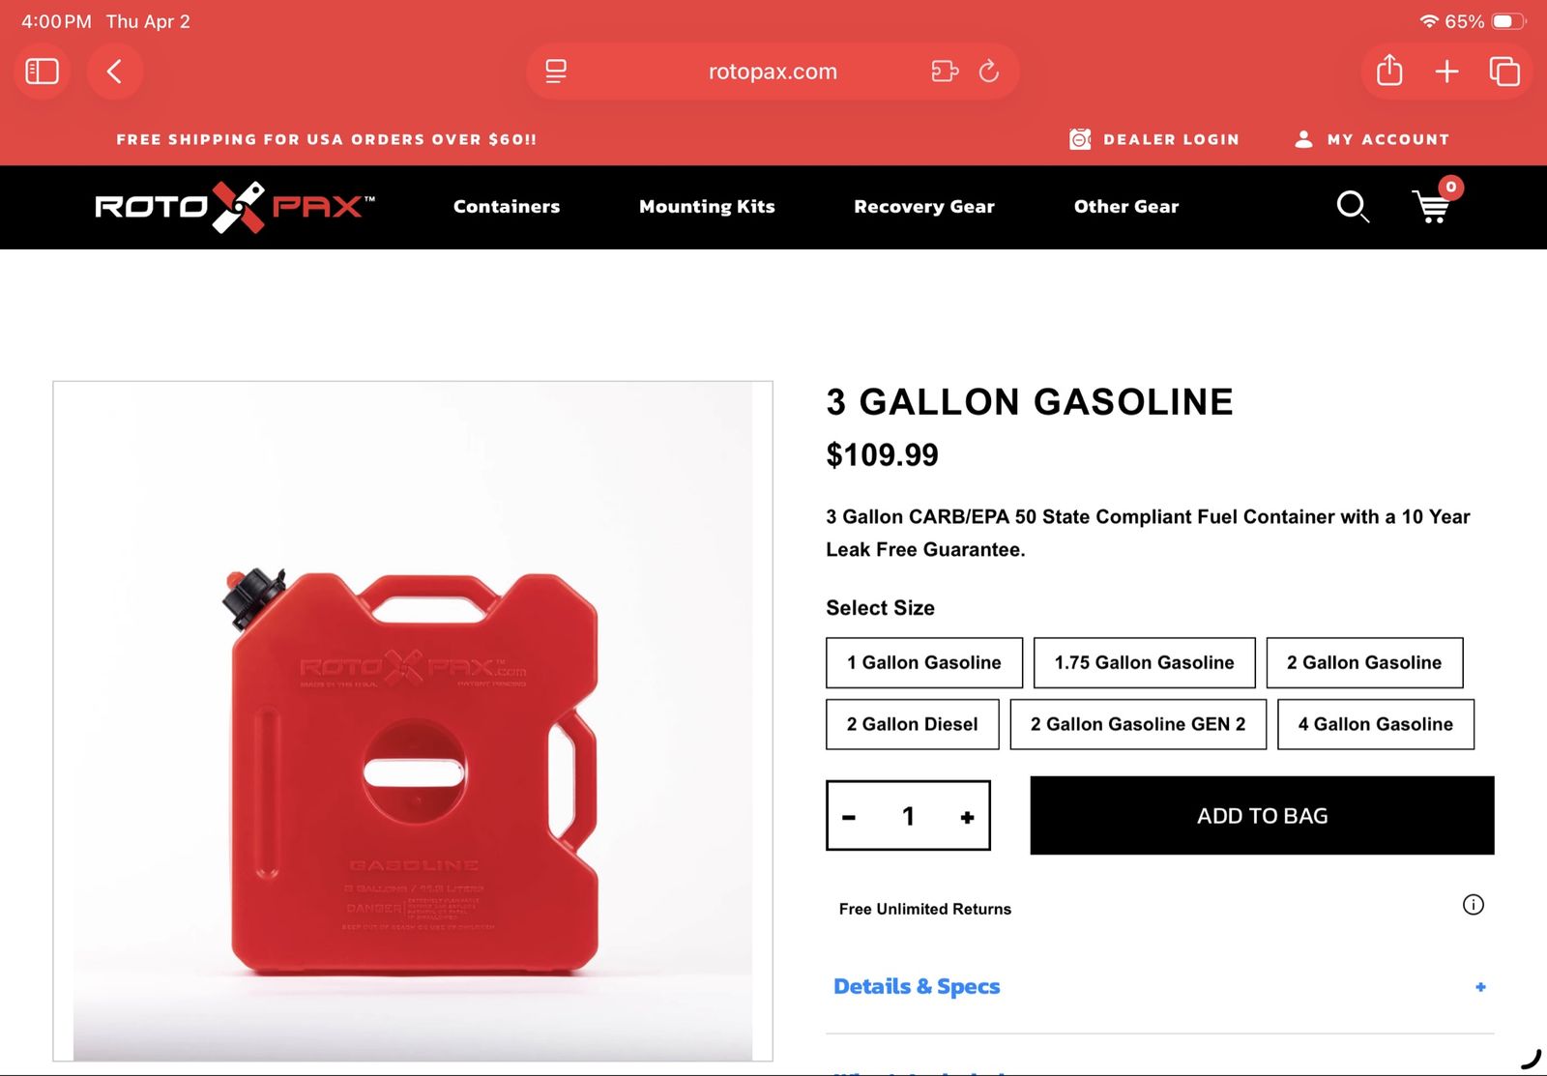Viewport: 1547px width, 1076px height.
Task: Open a new tab with plus icon
Action: 1446,72
